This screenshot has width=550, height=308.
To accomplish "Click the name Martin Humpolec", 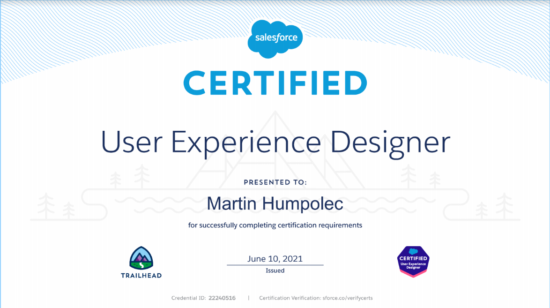I will 275,204.
